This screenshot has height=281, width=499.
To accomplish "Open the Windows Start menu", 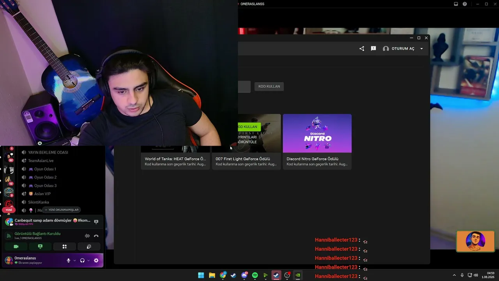I will coord(201,275).
